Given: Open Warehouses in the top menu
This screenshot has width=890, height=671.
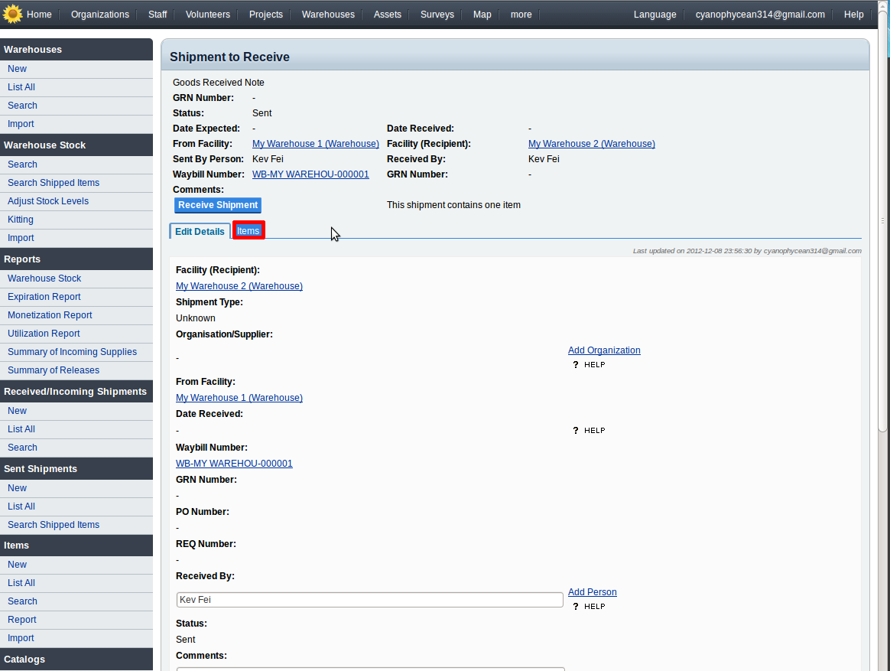Looking at the screenshot, I should click(x=328, y=15).
